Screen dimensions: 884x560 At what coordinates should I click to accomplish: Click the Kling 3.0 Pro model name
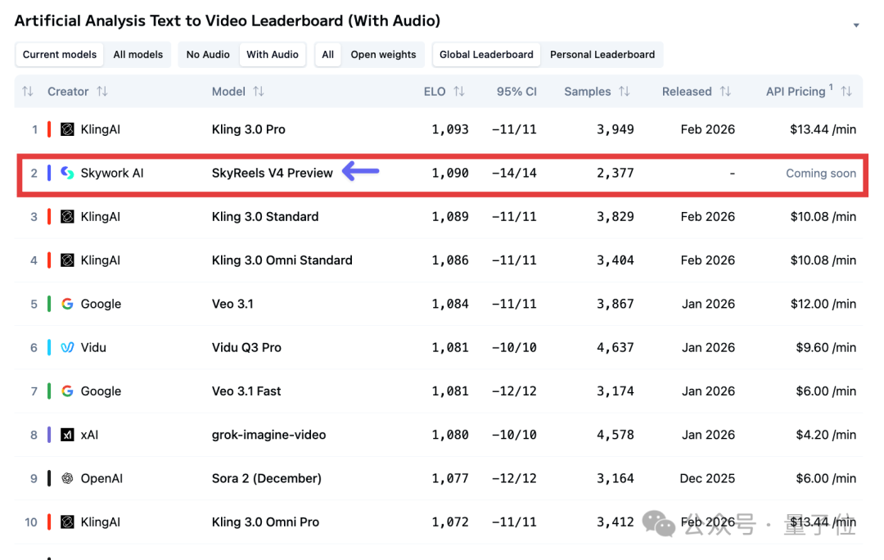[x=249, y=129]
